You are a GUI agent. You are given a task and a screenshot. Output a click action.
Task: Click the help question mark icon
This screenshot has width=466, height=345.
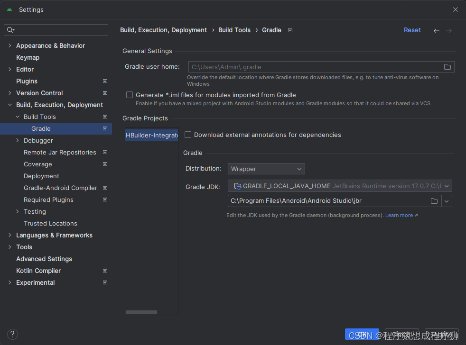[13, 334]
